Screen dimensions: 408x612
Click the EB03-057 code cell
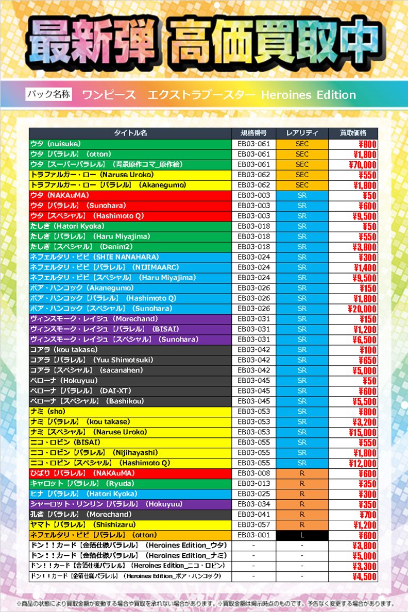254,525
